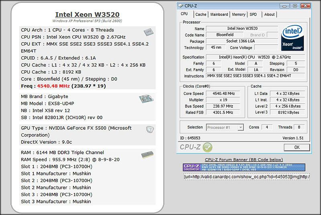Click CPU-Z Forum Banner link
This screenshot has width=321, height=215.
(244, 160)
